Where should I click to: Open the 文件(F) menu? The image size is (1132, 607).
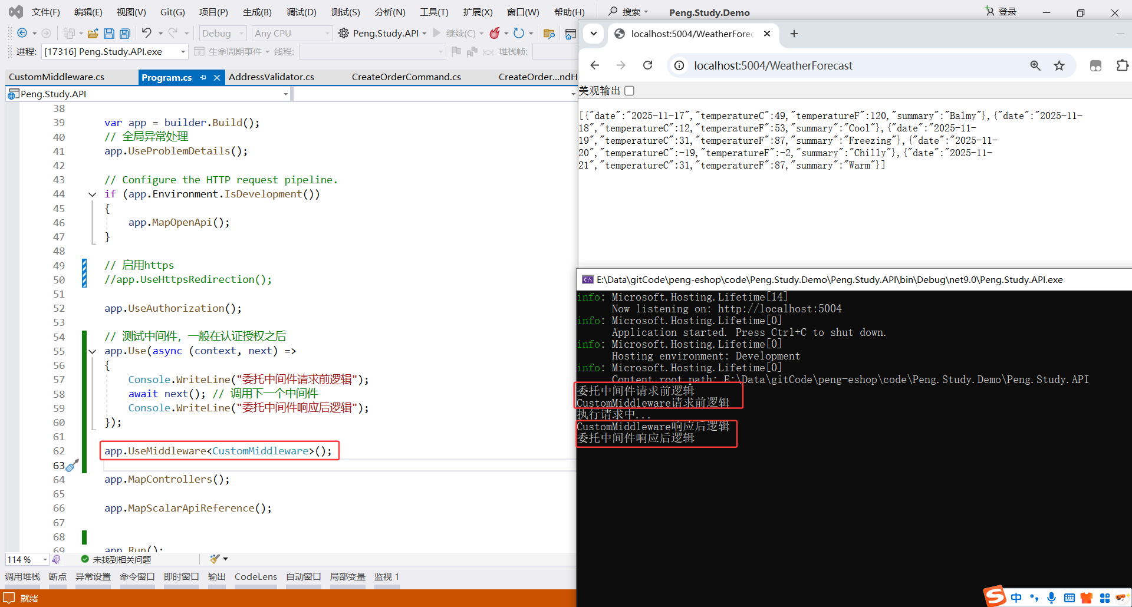coord(45,12)
